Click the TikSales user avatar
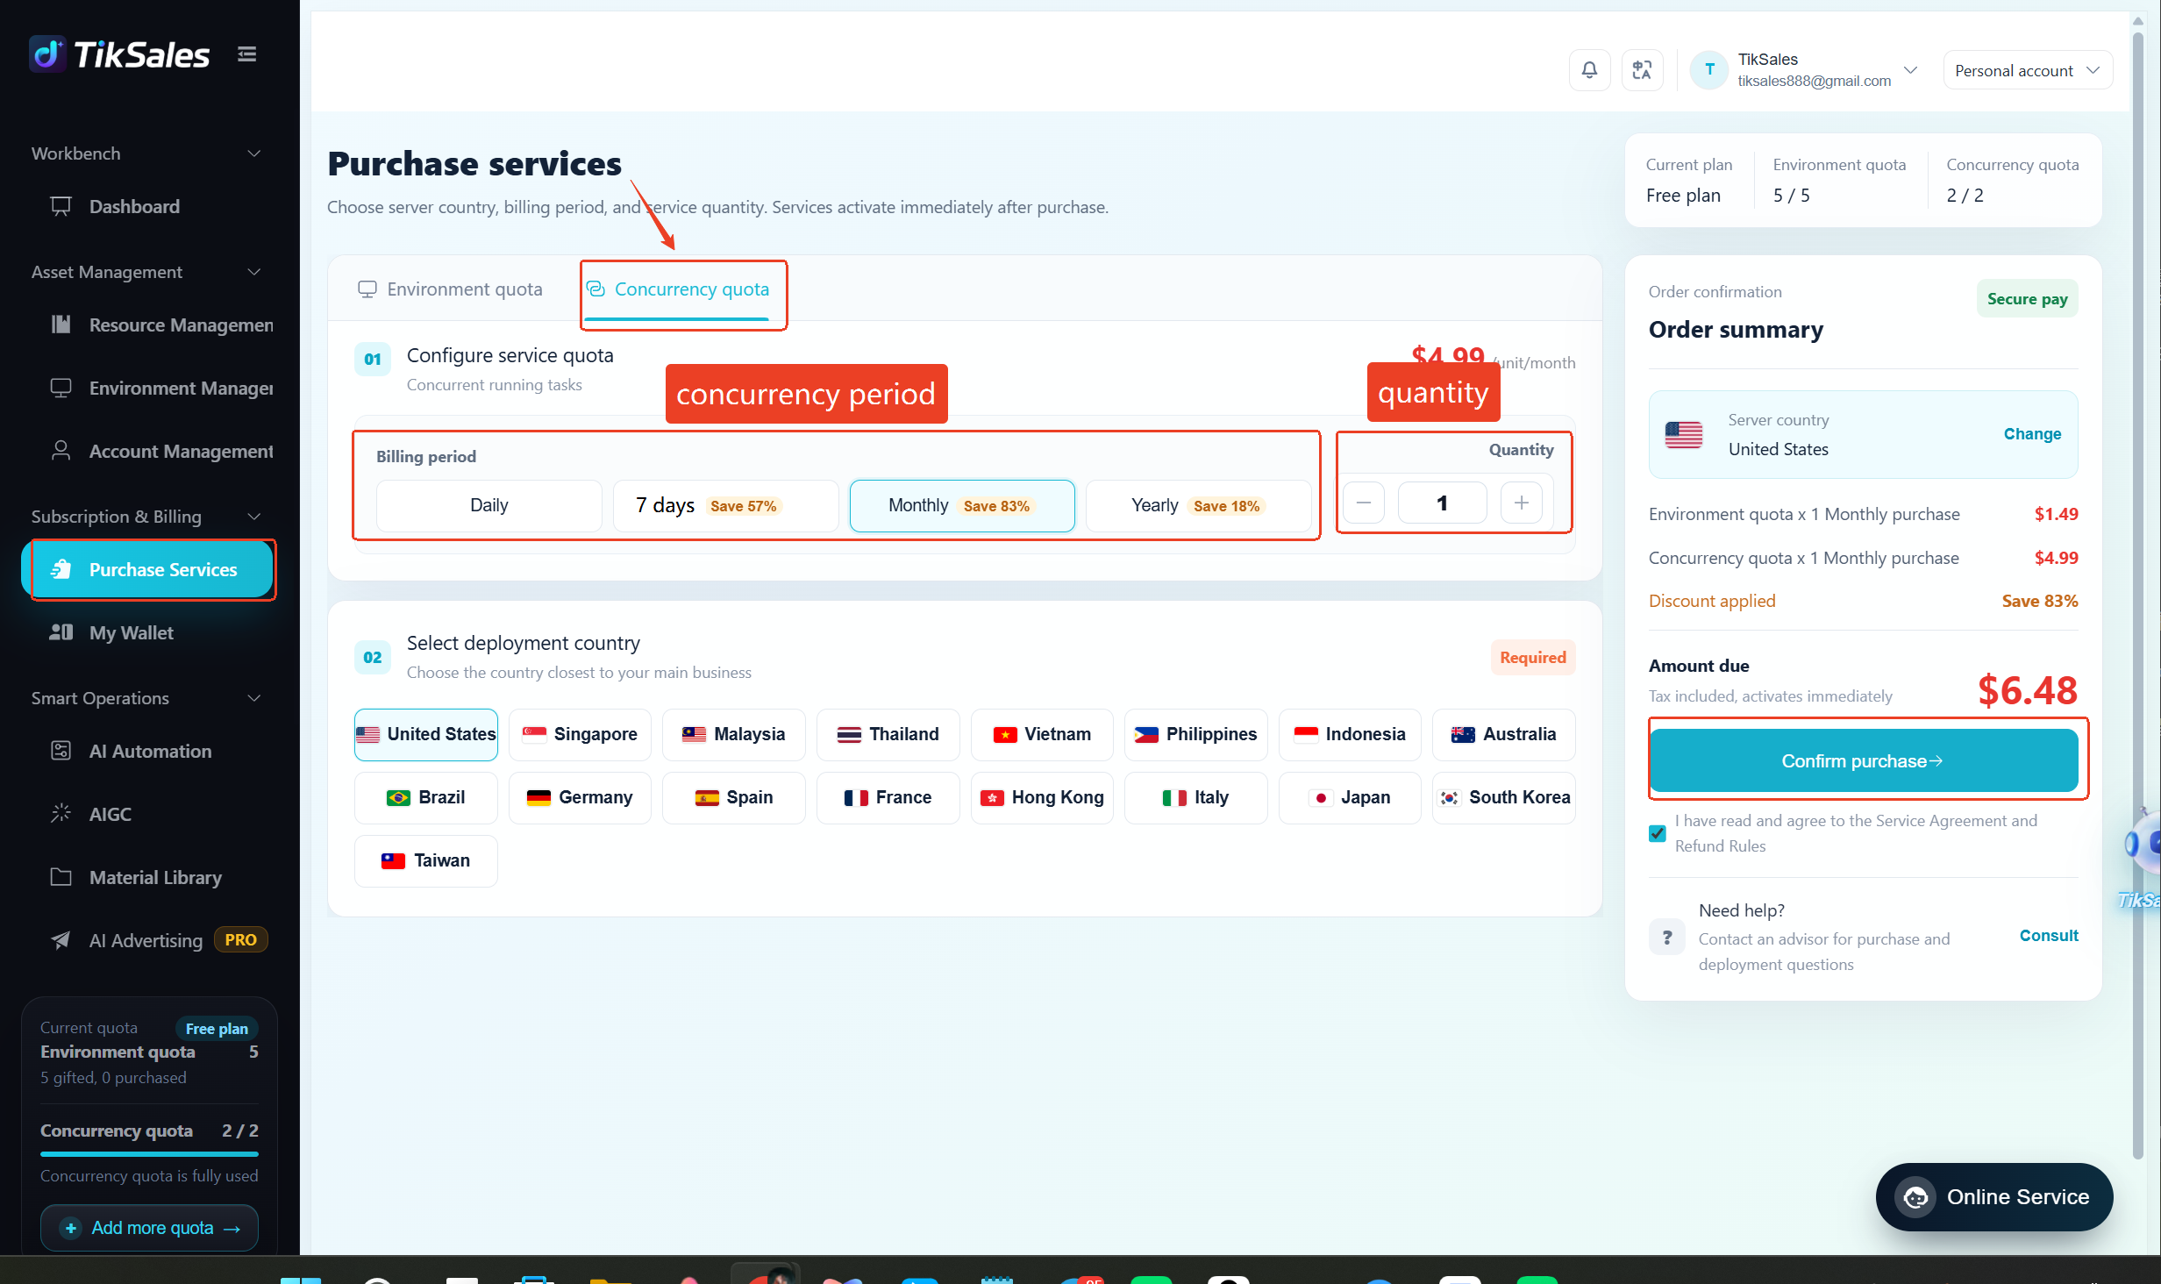This screenshot has width=2161, height=1284. [x=1709, y=70]
